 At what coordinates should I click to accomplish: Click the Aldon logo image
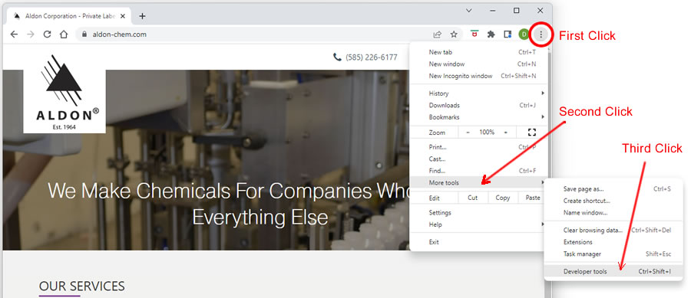pyautogui.click(x=64, y=93)
